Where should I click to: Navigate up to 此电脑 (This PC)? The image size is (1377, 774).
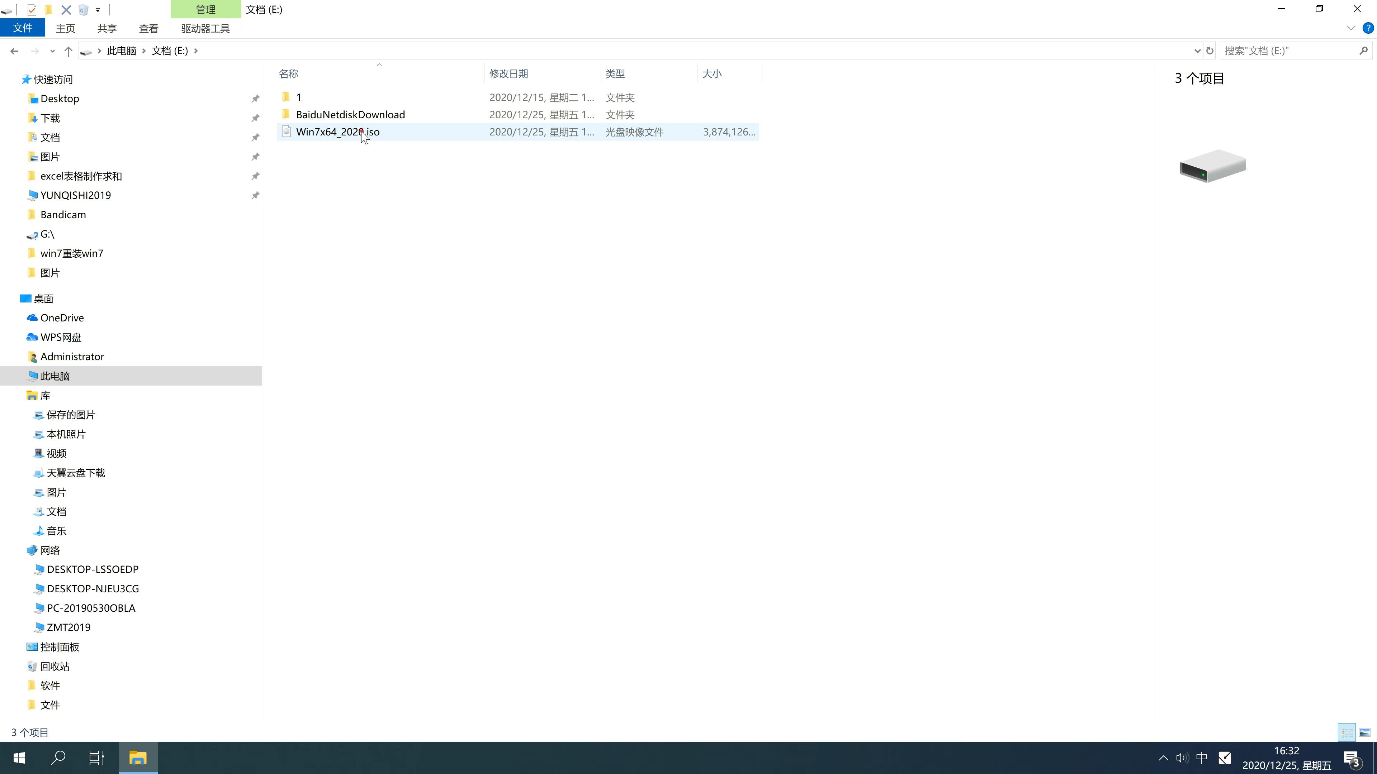point(123,50)
